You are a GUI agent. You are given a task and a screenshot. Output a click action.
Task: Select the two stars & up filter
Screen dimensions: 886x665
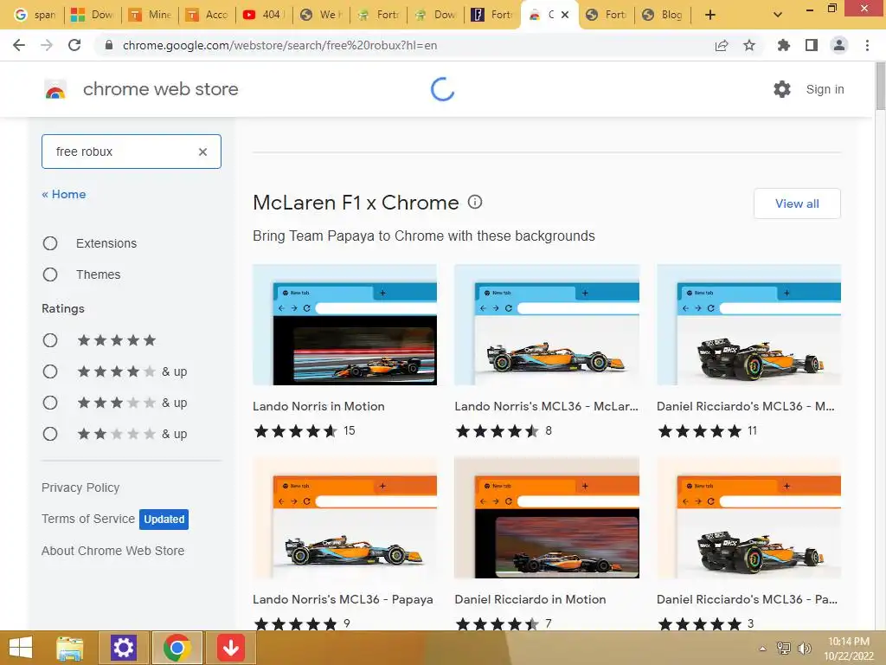[x=50, y=434]
